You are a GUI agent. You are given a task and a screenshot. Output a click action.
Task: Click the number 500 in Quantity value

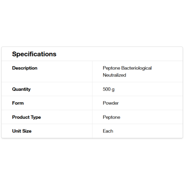click(107, 89)
